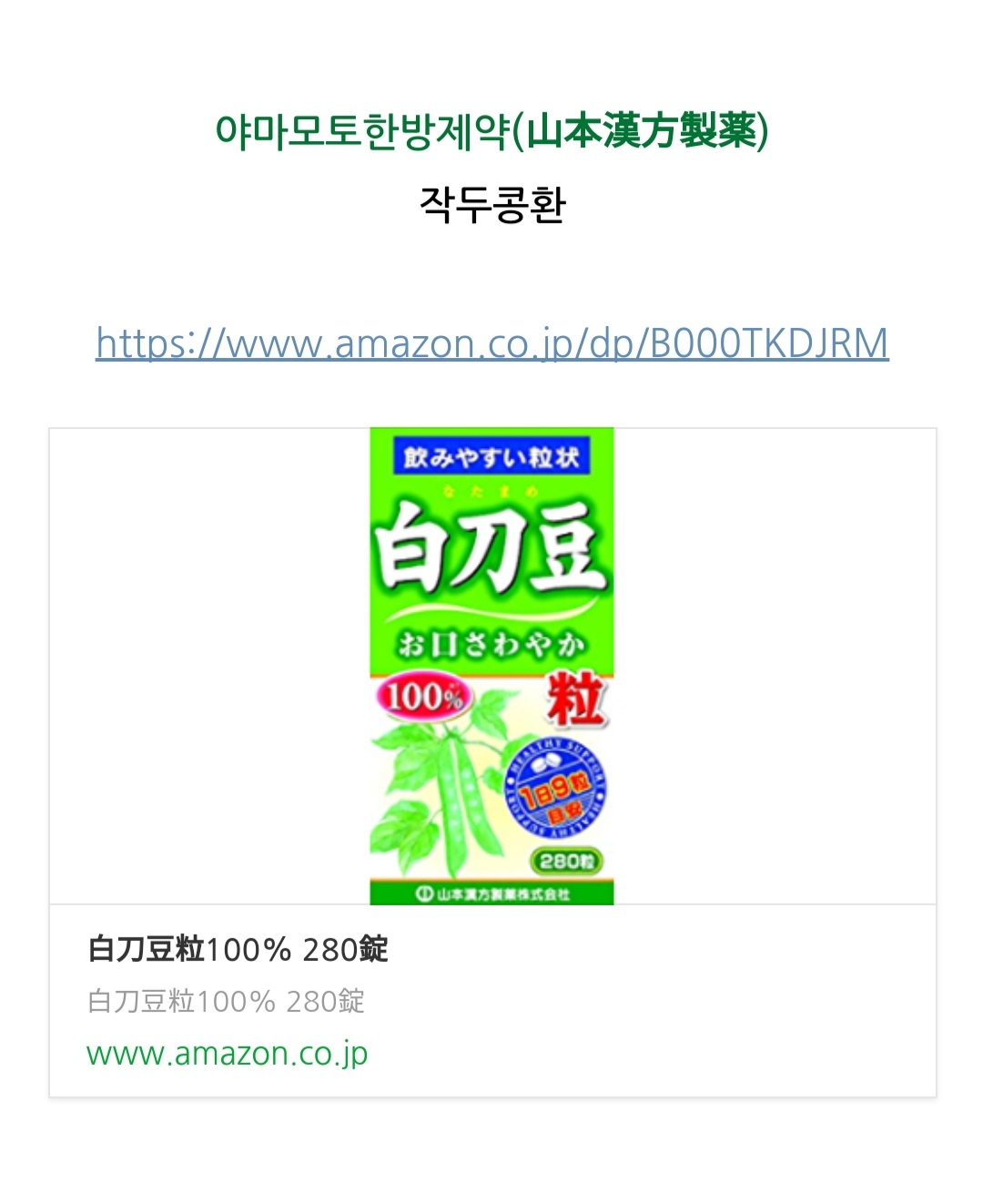This screenshot has width=983, height=1184.
Task: Tap the 280粒 count label on the box
Action: click(566, 861)
